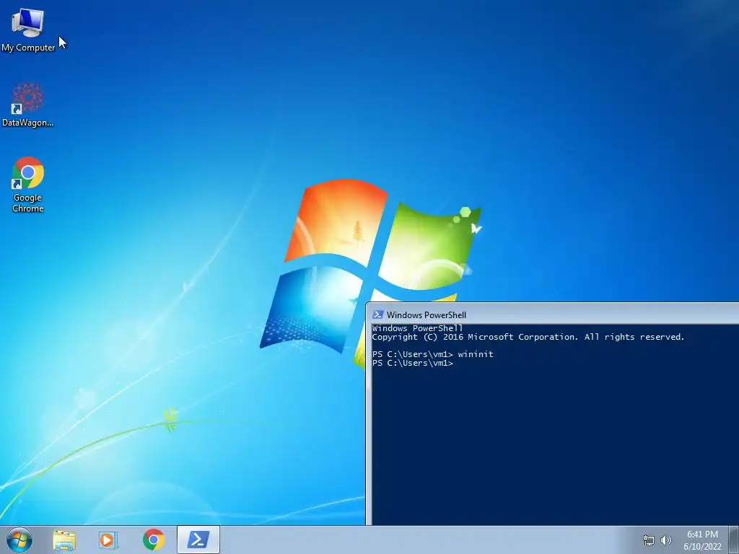Click the Windows PowerShell window title bar

tap(552, 315)
